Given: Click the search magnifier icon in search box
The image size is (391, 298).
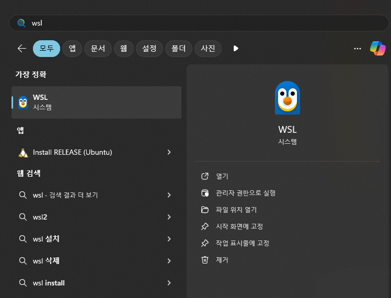Looking at the screenshot, I should pos(21,23).
